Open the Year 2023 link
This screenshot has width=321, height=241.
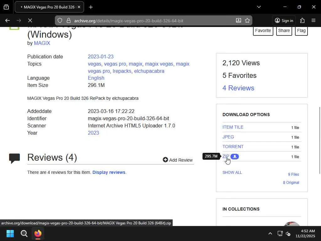[93, 133]
